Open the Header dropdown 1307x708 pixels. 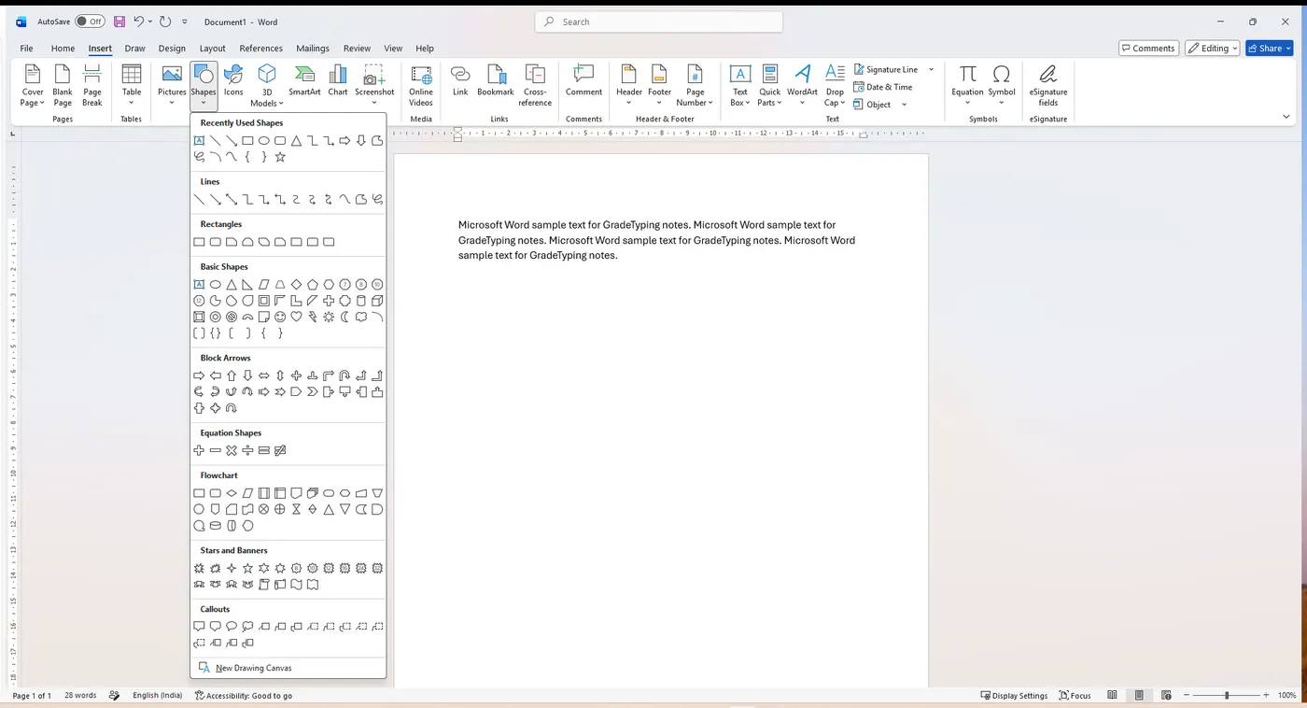629,86
